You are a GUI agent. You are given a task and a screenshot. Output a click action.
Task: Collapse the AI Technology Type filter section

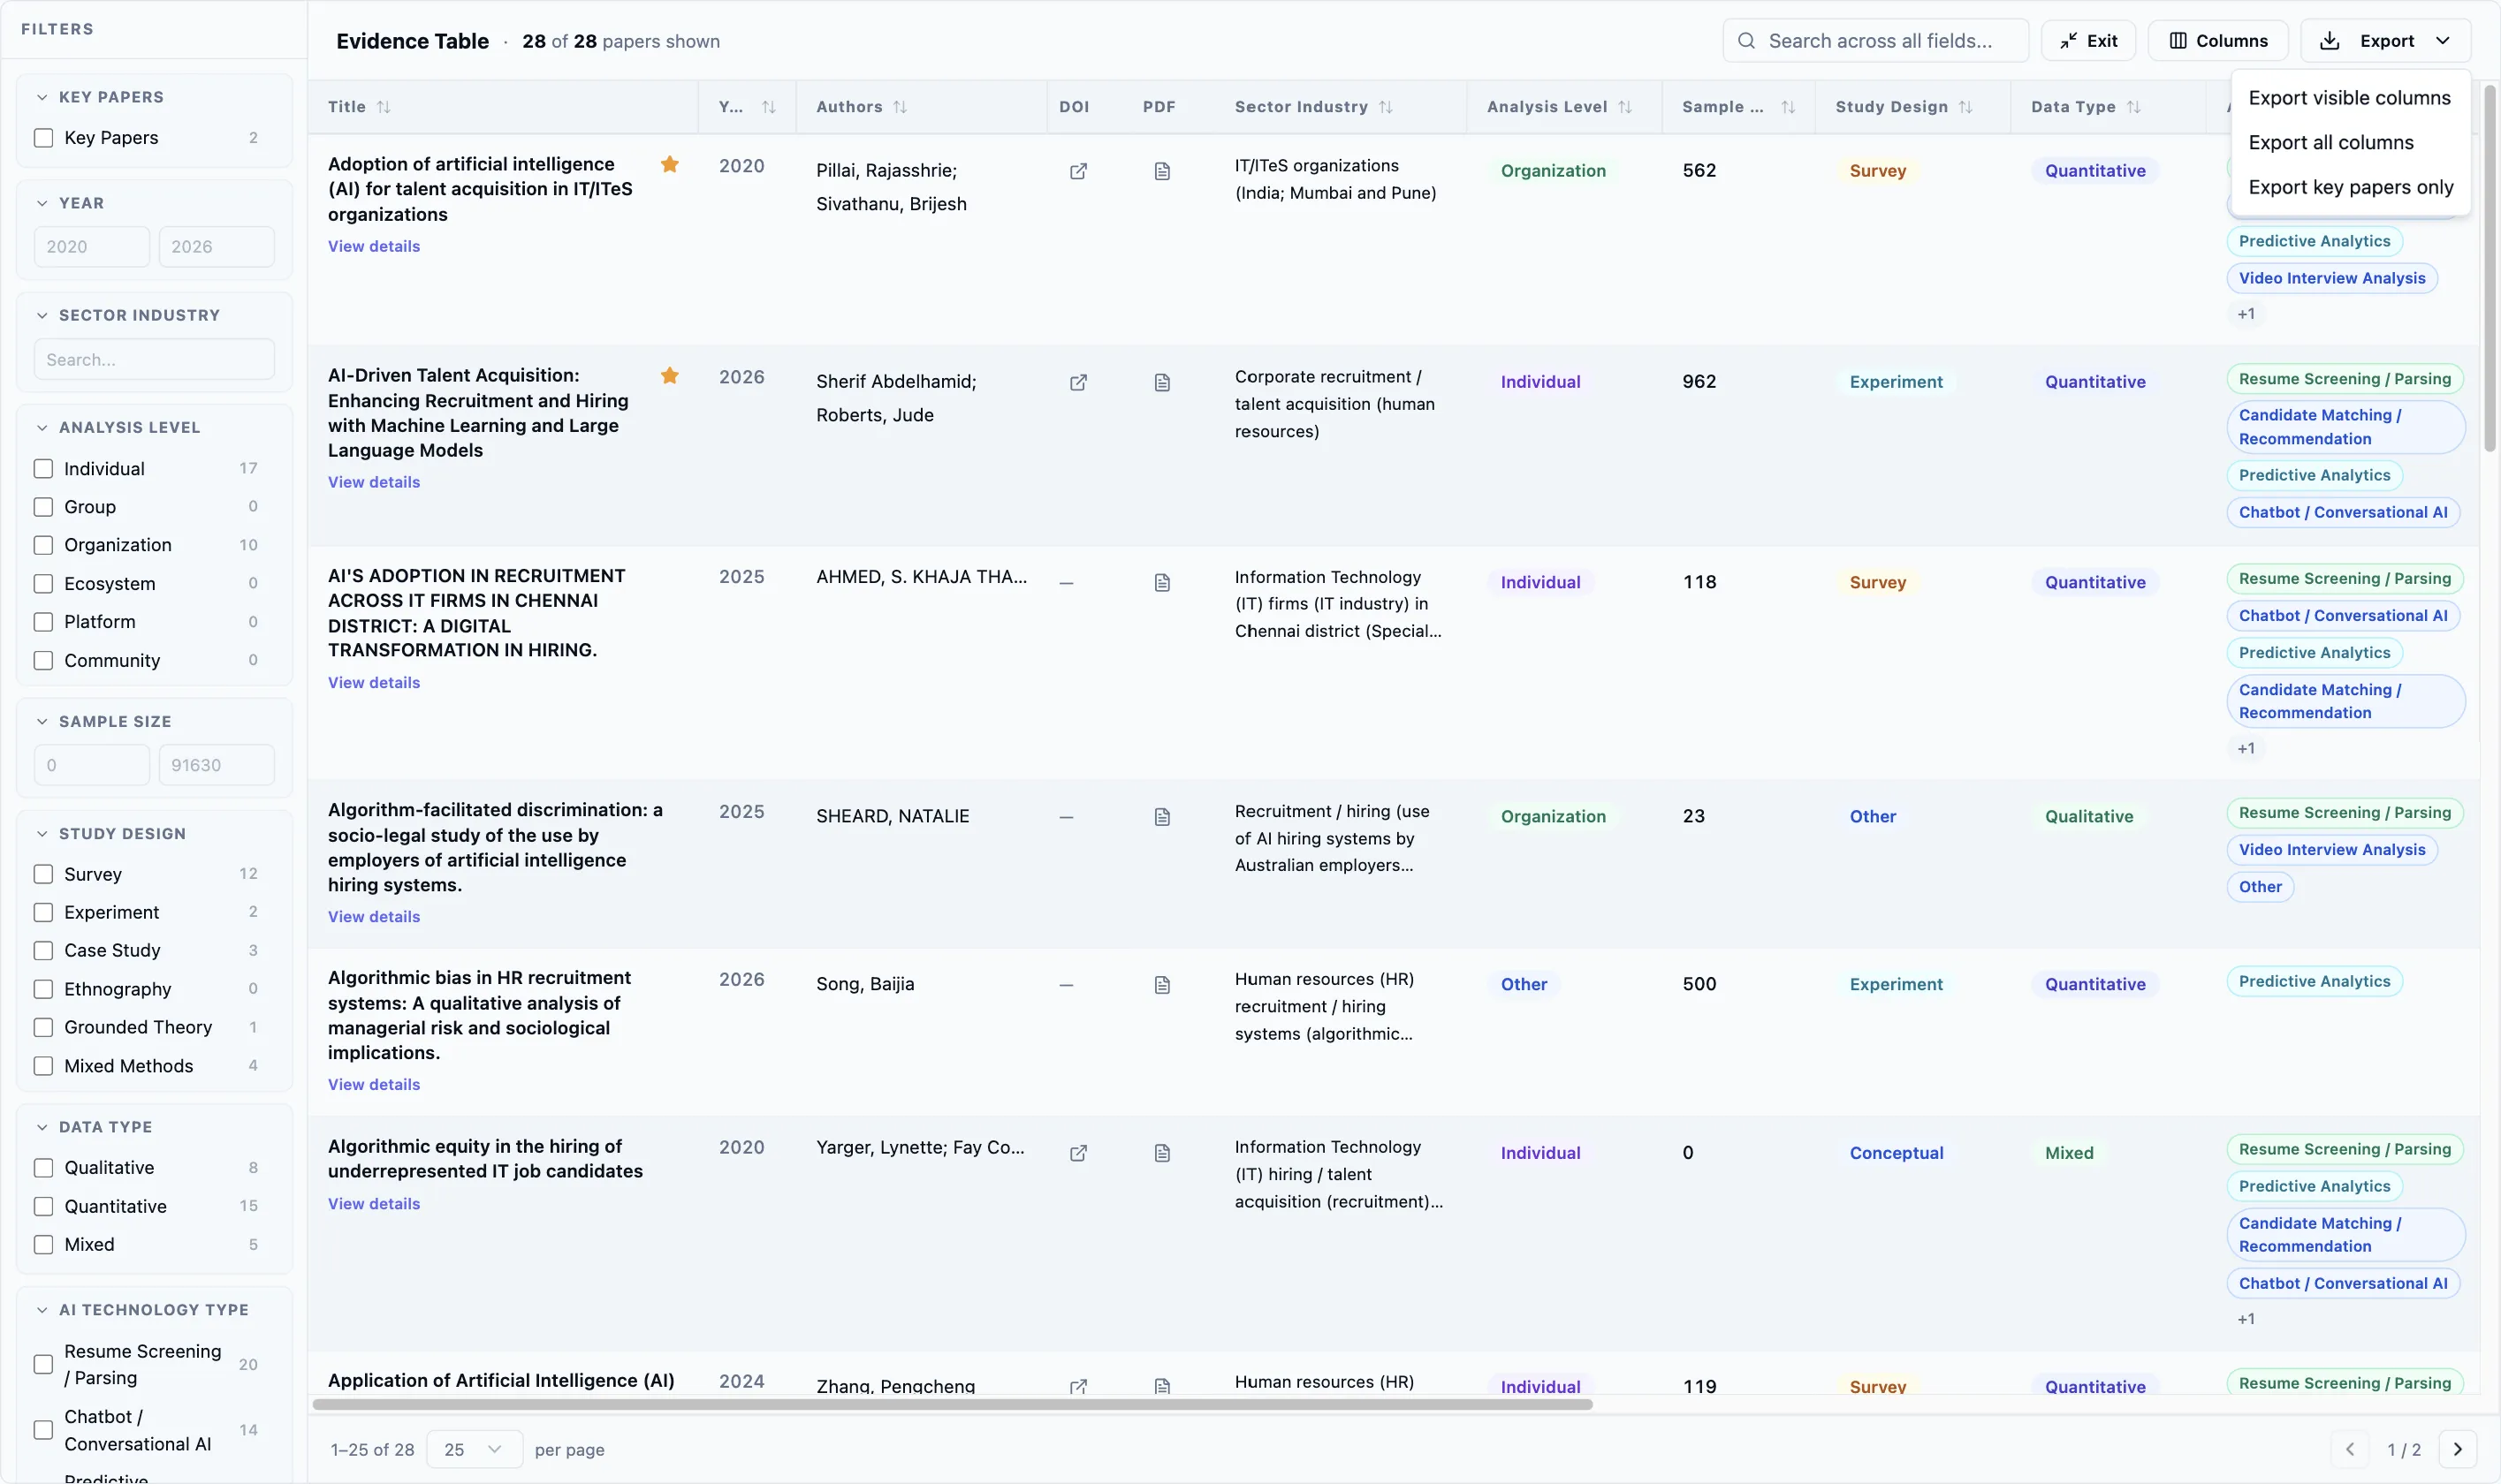pos(42,1310)
